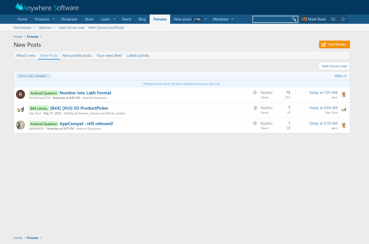Click Today at 6:04 AM timestamp
Image resolution: width=369 pixels, height=244 pixels.
click(x=323, y=108)
